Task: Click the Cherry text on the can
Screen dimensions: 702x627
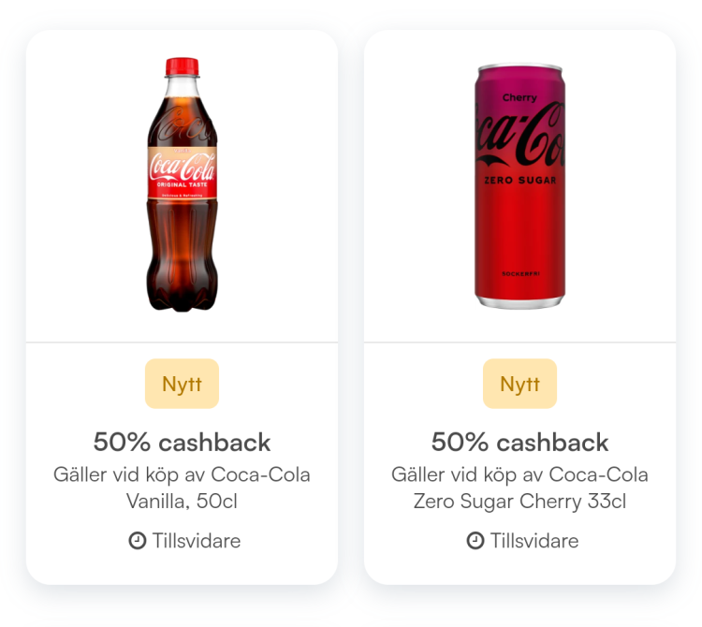Action: click(519, 97)
